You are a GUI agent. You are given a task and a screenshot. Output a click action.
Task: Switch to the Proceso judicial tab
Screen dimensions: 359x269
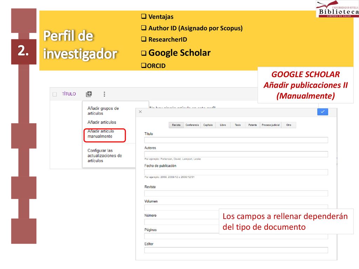[x=271, y=125]
